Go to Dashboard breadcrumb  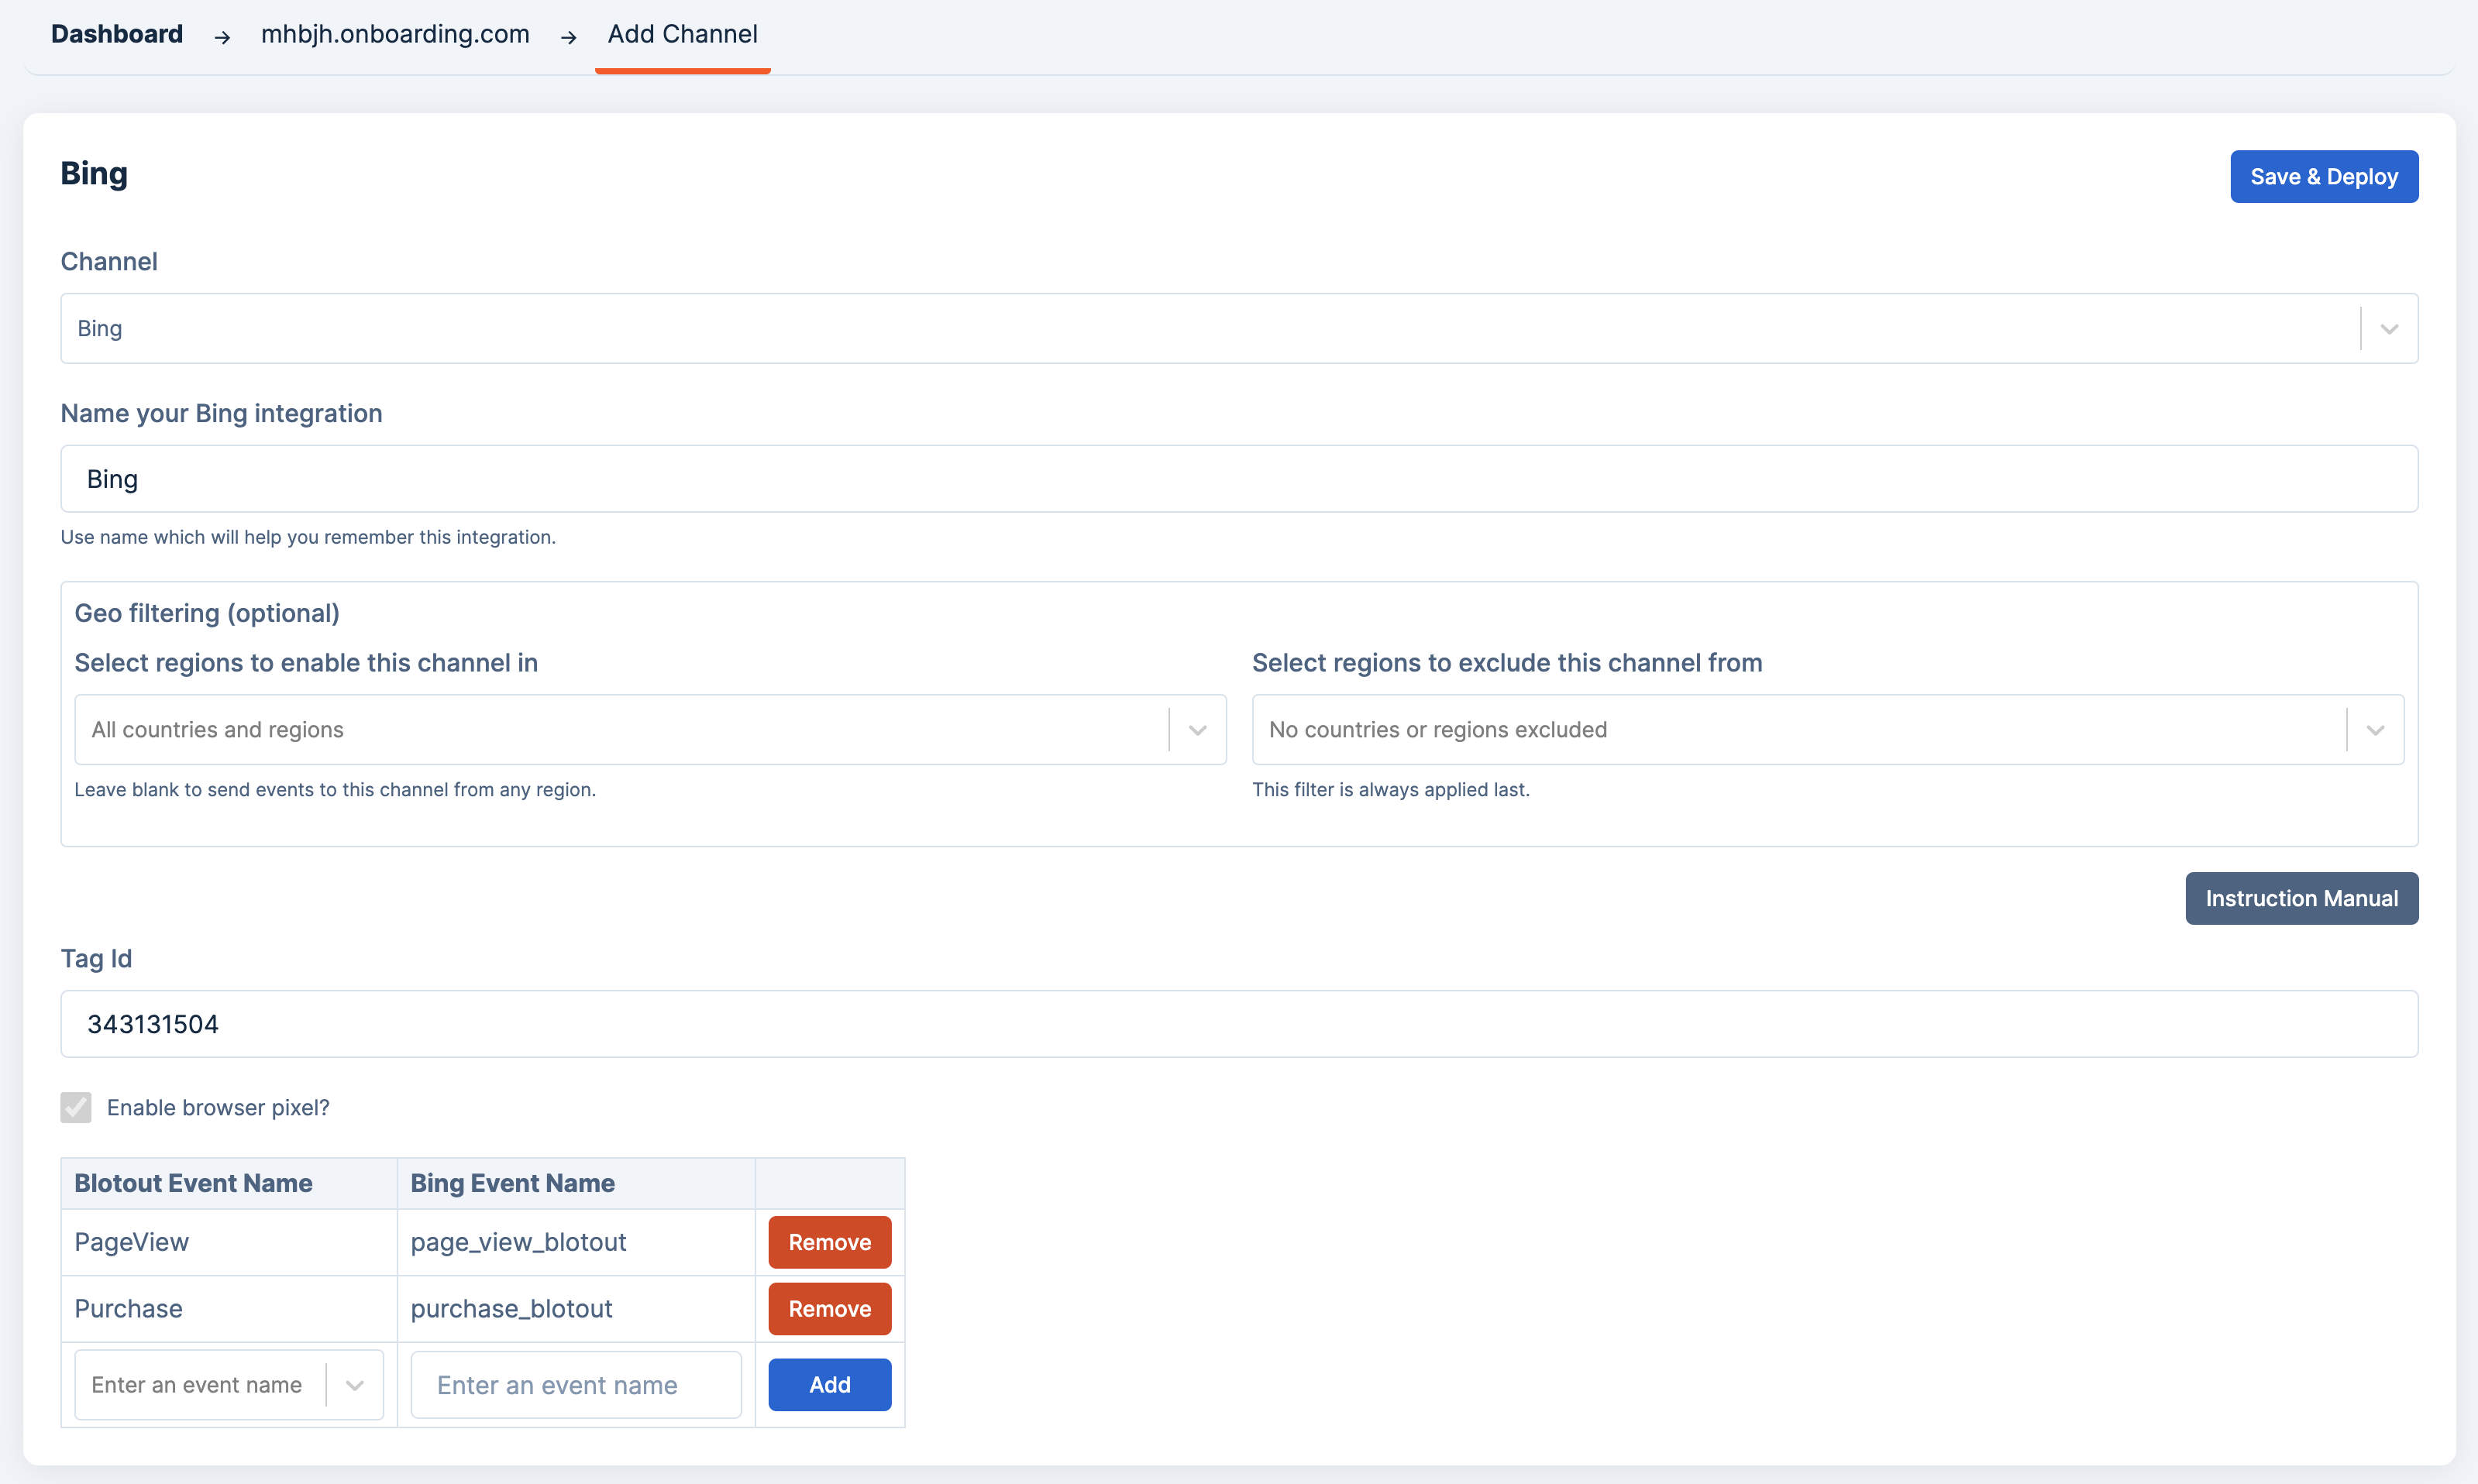tap(117, 34)
